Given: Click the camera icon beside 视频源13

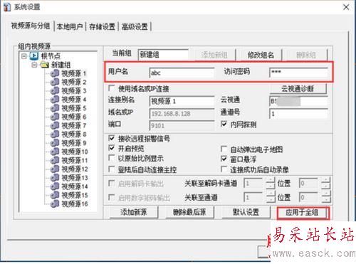Looking at the screenshot, I should (55, 178).
